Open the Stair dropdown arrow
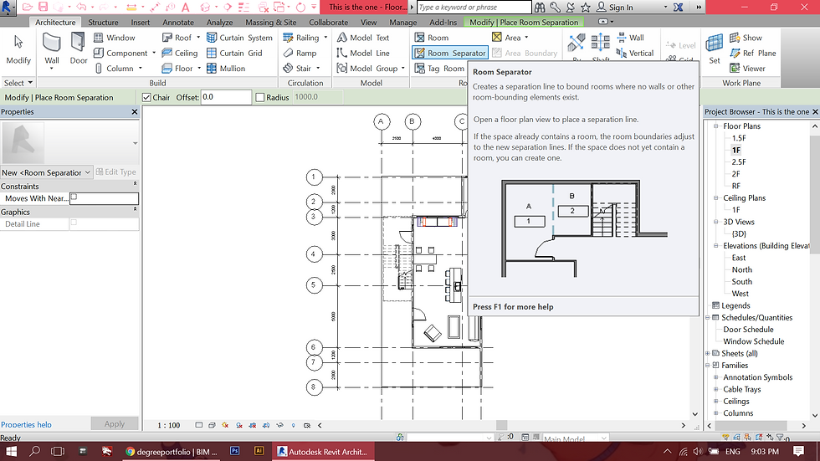The width and height of the screenshot is (820, 461). click(318, 69)
